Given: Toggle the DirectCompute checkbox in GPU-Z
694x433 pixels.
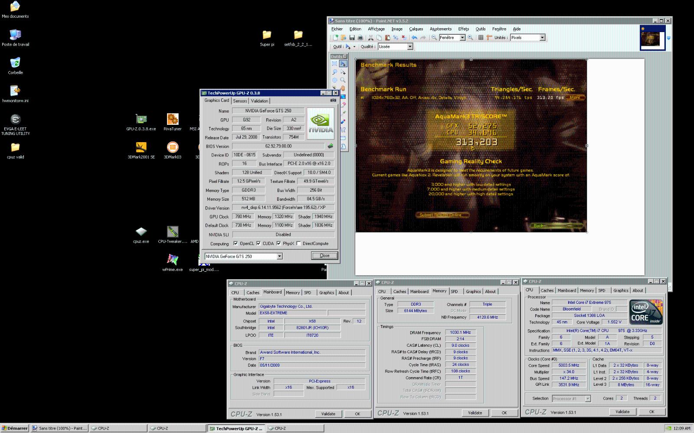Looking at the screenshot, I should [x=298, y=244].
